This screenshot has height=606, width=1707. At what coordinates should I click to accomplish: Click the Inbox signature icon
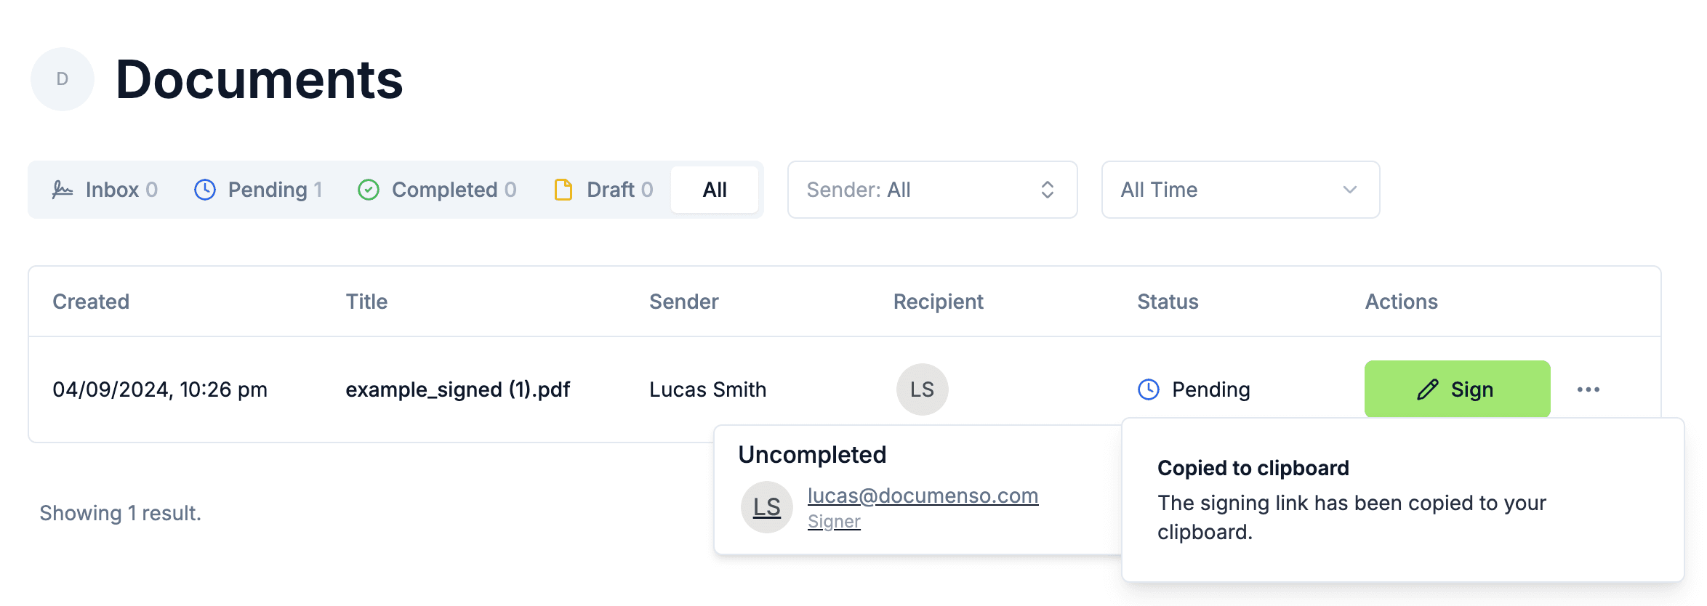coord(63,190)
